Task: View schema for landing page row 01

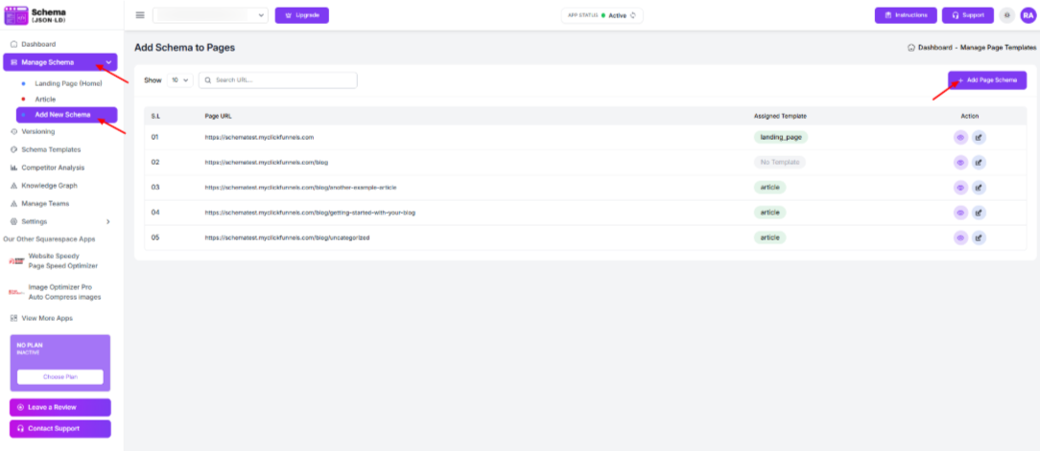Action: (x=960, y=137)
